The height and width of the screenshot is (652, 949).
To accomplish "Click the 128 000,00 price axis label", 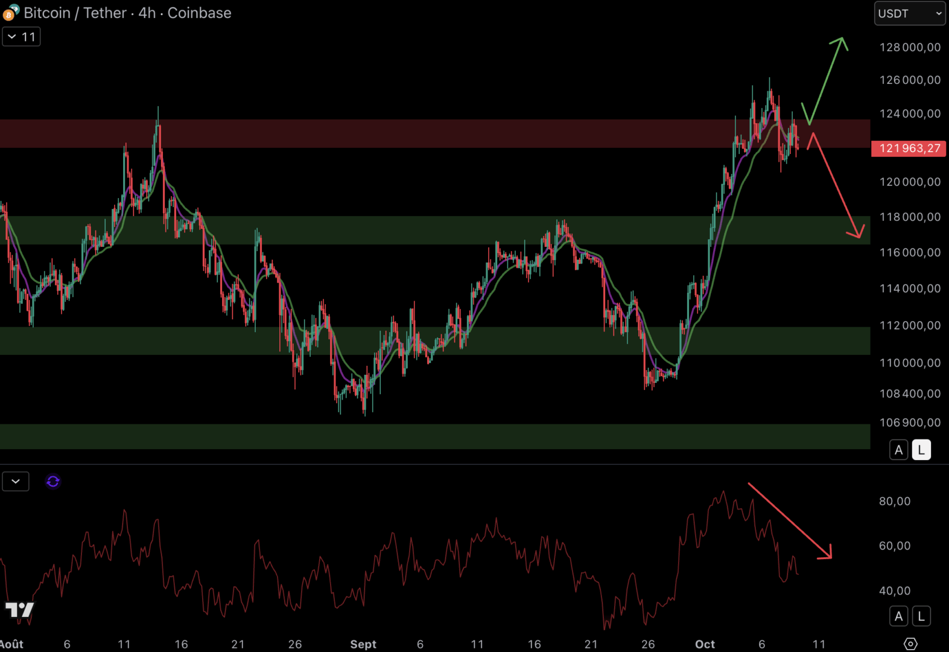I will coord(909,48).
